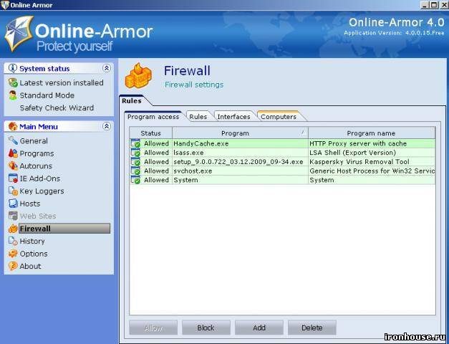Click the Programs shapes icon

(x=13, y=153)
